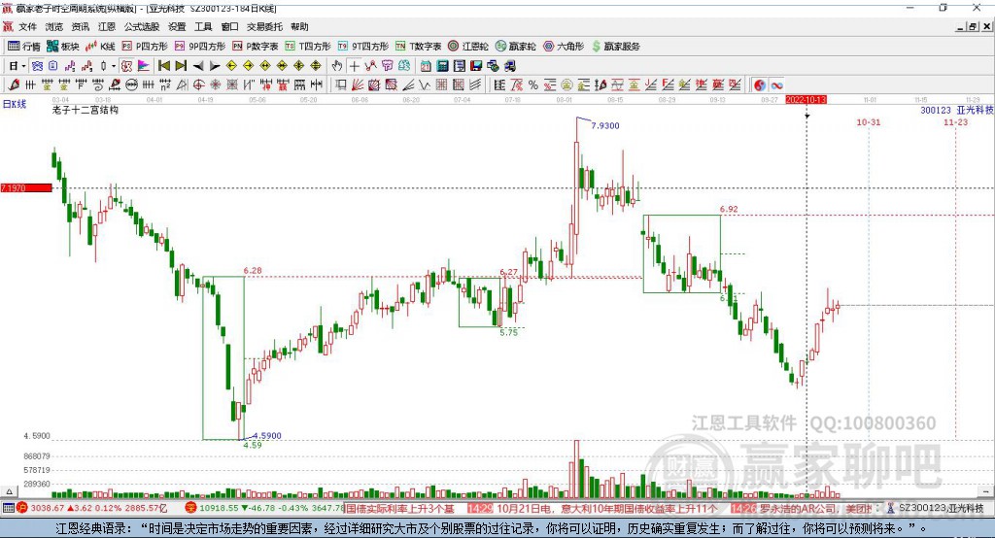Viewport: 995px width, 538px height.
Task: Expand the candlestick style dropdown arrow
Action: (114, 66)
